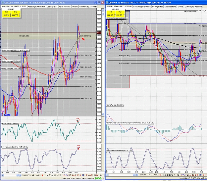
Task: Select the Moving Average (C,200...) label in 5 min chart
Action: click(11, 68)
